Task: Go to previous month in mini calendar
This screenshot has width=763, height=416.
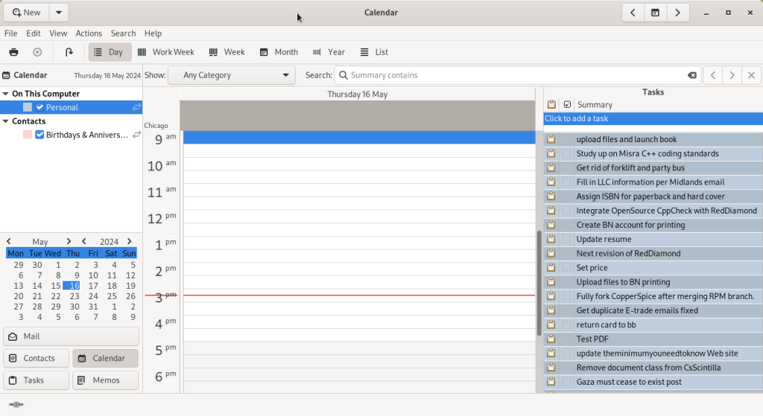Action: (9, 242)
